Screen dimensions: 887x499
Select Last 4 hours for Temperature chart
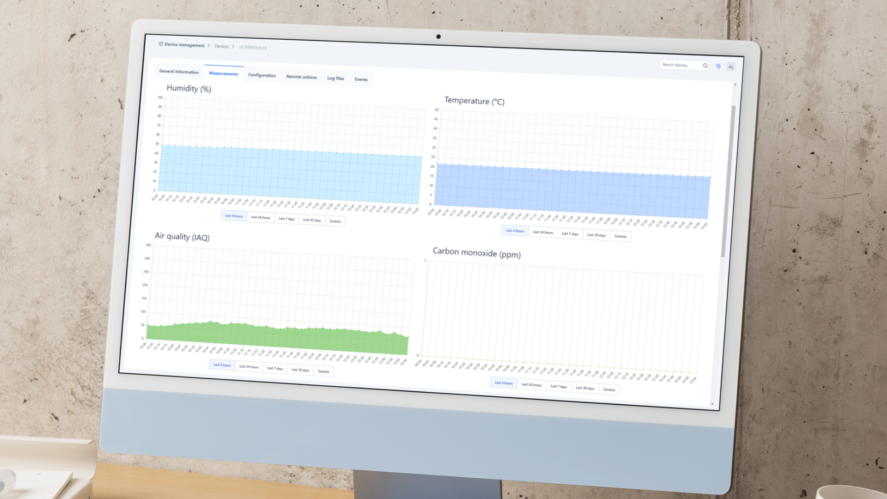point(515,231)
